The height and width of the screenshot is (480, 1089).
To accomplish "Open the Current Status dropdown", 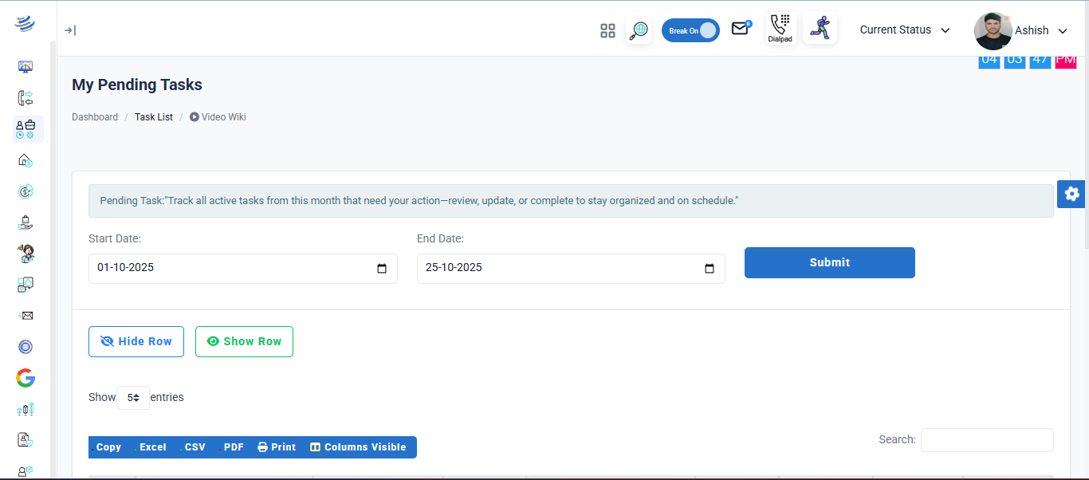I will [x=905, y=30].
